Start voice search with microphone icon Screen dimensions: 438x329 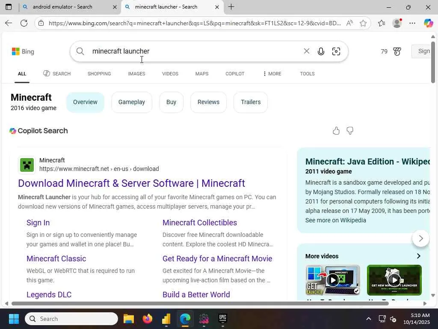[x=321, y=51]
